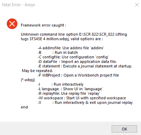Click the '-E statement' journal option line
141x135 pixels.
85,66
